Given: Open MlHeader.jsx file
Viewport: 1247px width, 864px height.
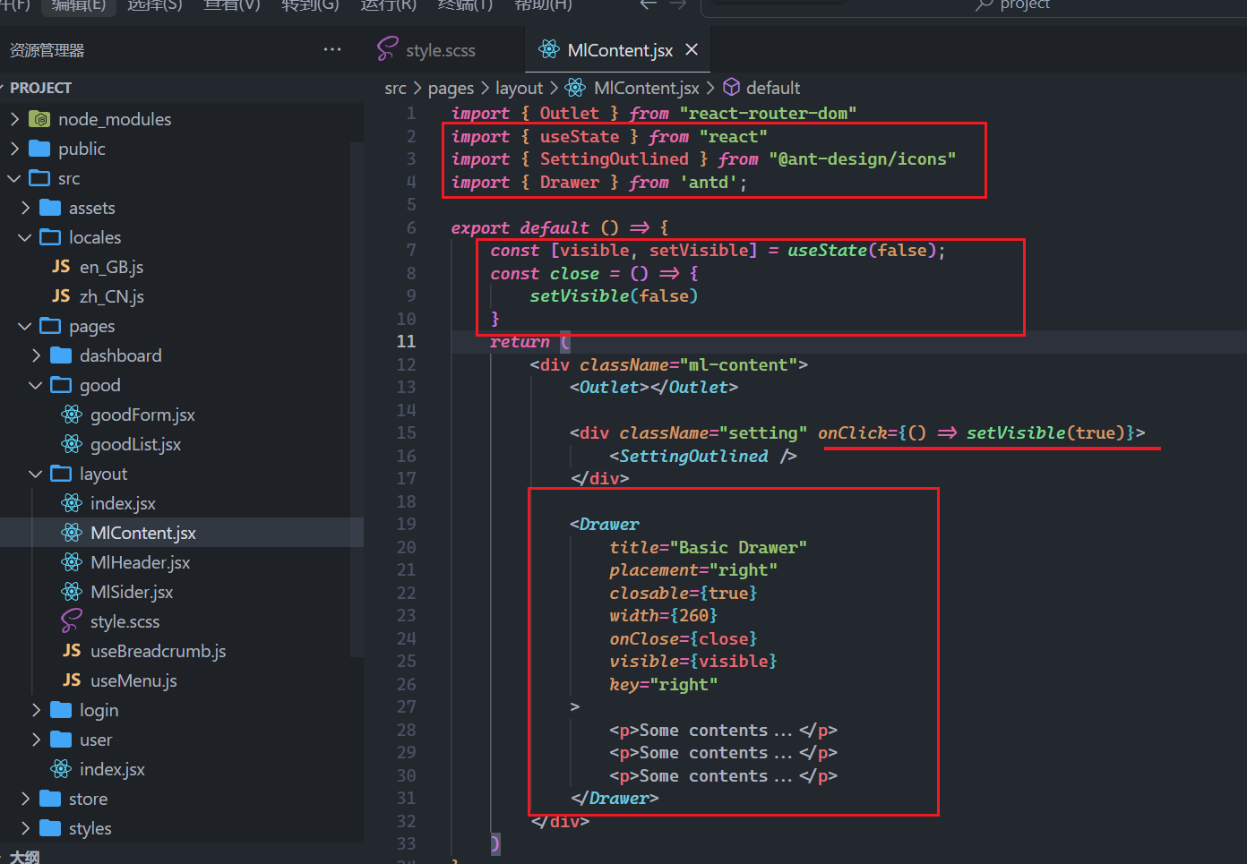Looking at the screenshot, I should pos(140,562).
